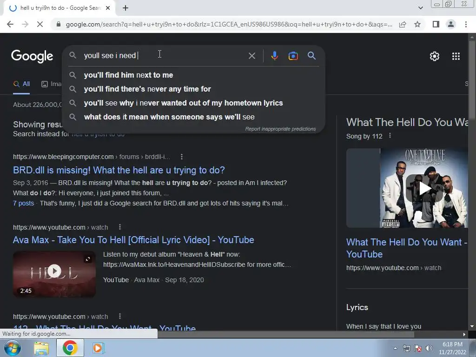The image size is (476, 357).
Task: Show hidden tray icons arrow
Action: pyautogui.click(x=395, y=348)
